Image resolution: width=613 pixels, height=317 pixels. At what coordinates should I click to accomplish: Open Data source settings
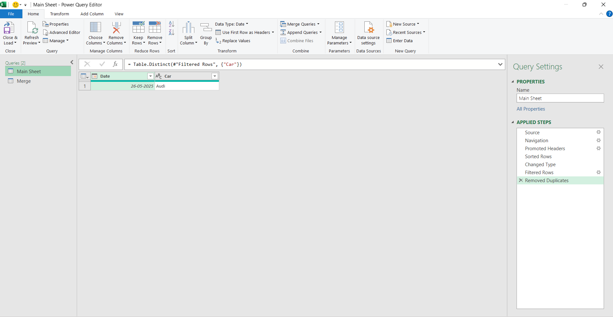pyautogui.click(x=369, y=34)
